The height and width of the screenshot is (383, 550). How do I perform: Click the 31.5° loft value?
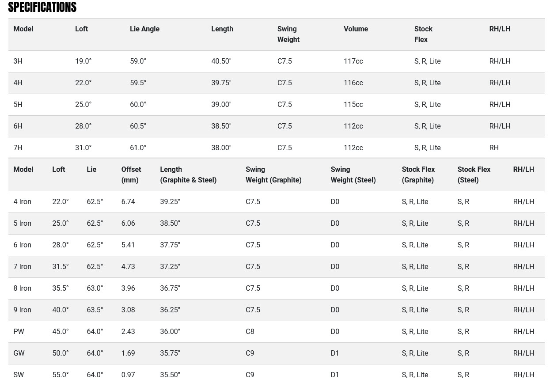click(61, 267)
